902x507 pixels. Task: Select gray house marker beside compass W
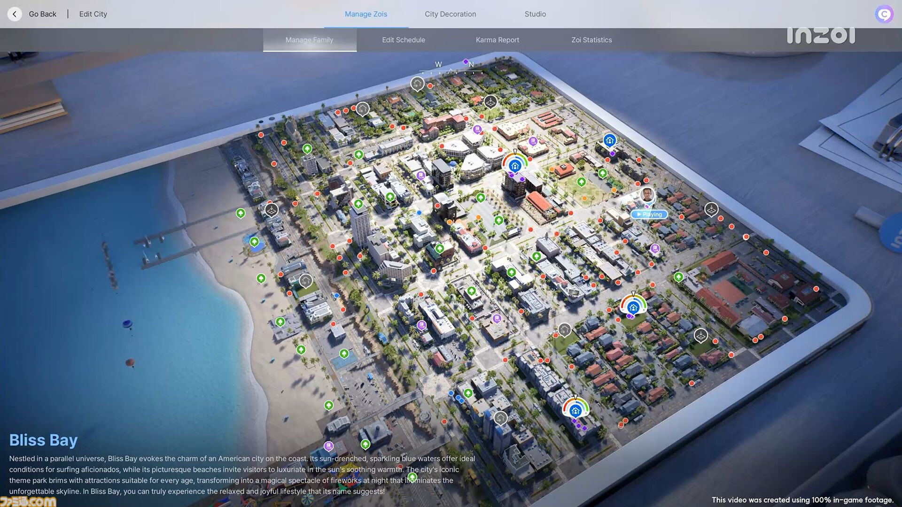click(417, 84)
